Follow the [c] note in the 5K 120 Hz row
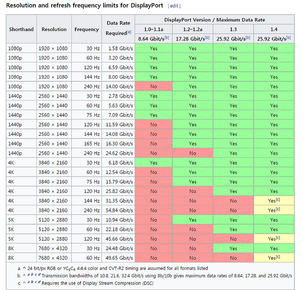 point(278,237)
